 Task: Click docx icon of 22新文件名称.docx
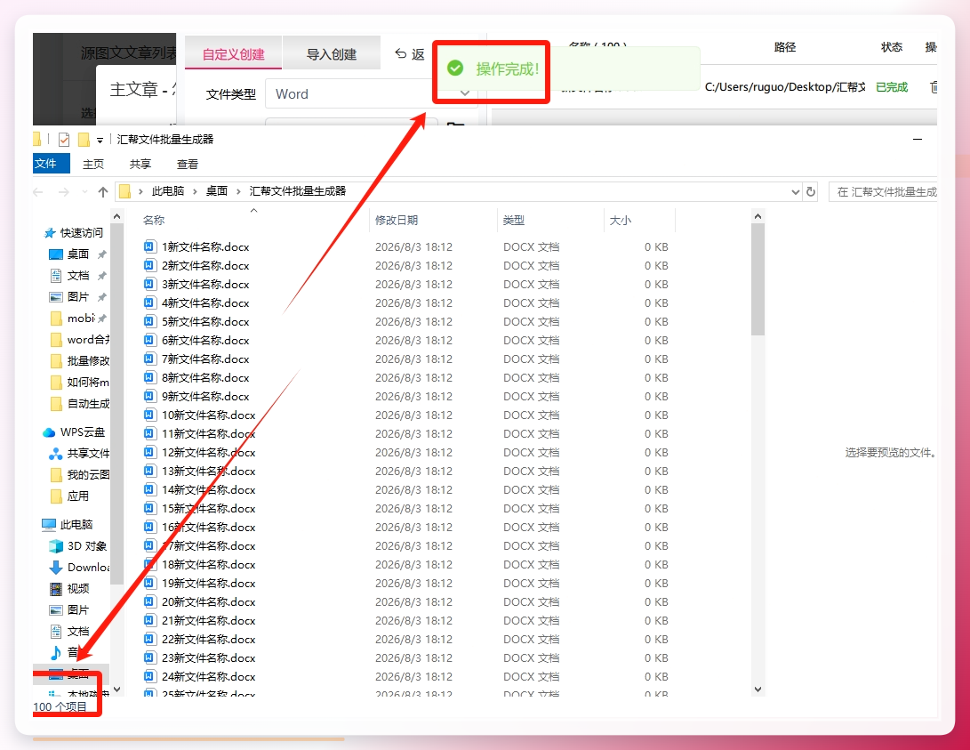[149, 639]
